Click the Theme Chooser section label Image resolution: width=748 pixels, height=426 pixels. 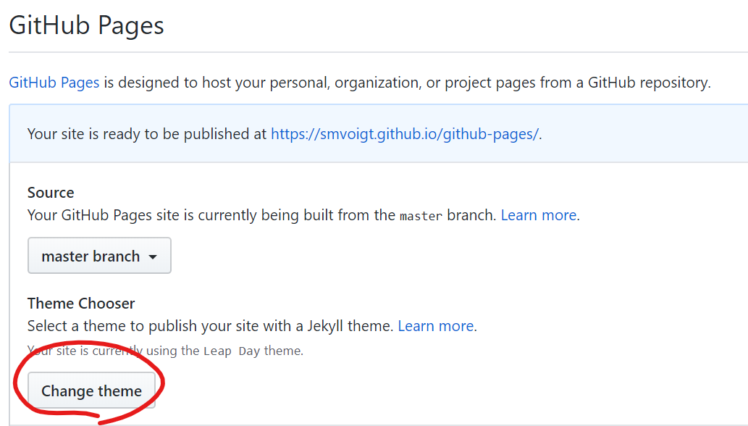tap(81, 304)
